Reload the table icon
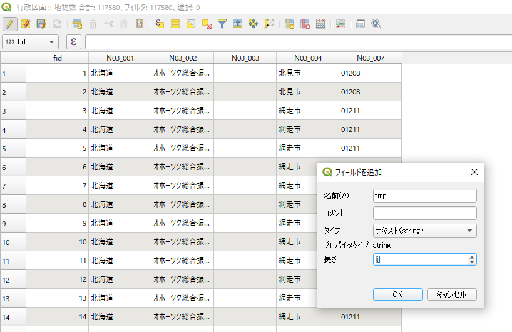This screenshot has height=332, width=512. point(57,24)
